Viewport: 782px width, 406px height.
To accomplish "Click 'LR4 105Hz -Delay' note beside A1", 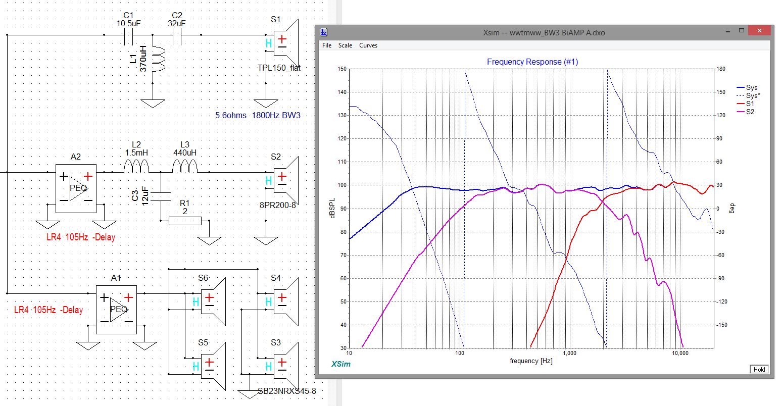I will (x=48, y=310).
